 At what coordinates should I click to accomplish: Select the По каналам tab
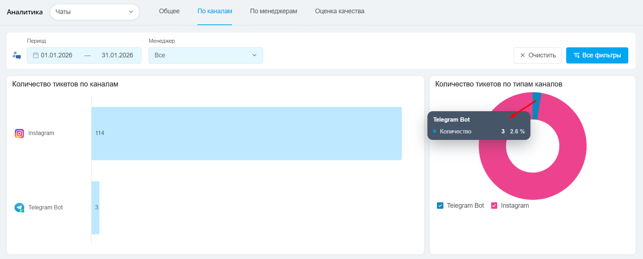click(x=215, y=11)
